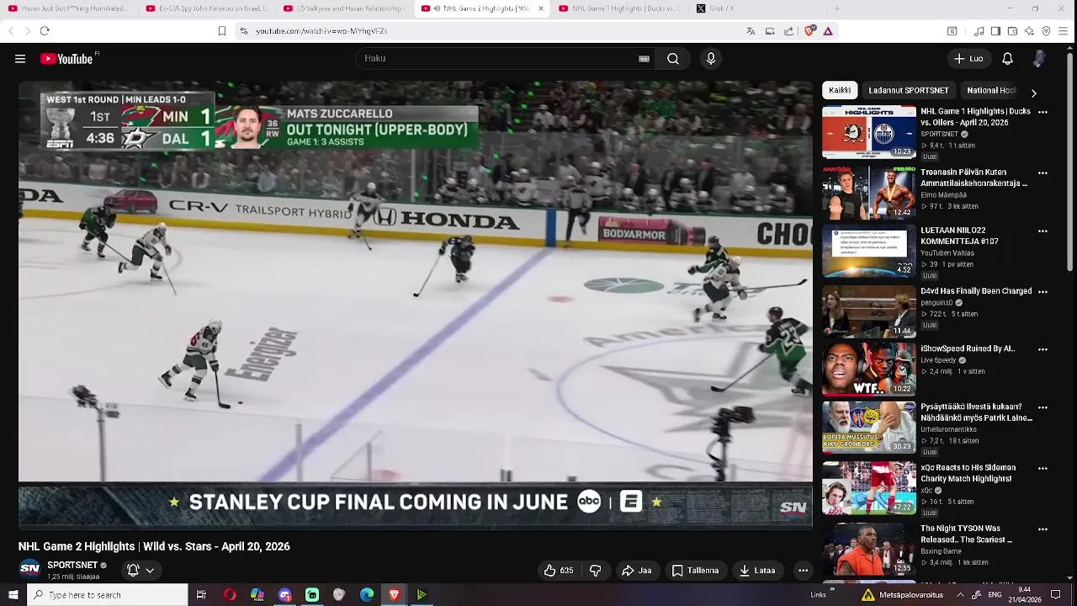Open the SPORTSNET channel avatar
Viewport: 1077px width, 606px height.
[x=29, y=569]
